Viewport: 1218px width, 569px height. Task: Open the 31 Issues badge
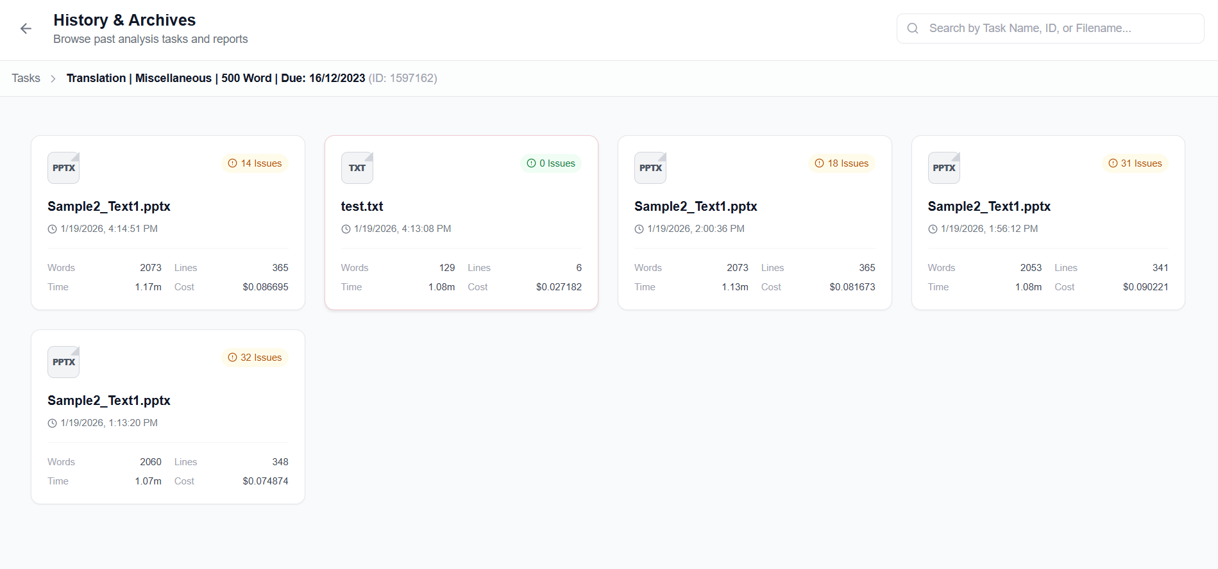tap(1135, 163)
